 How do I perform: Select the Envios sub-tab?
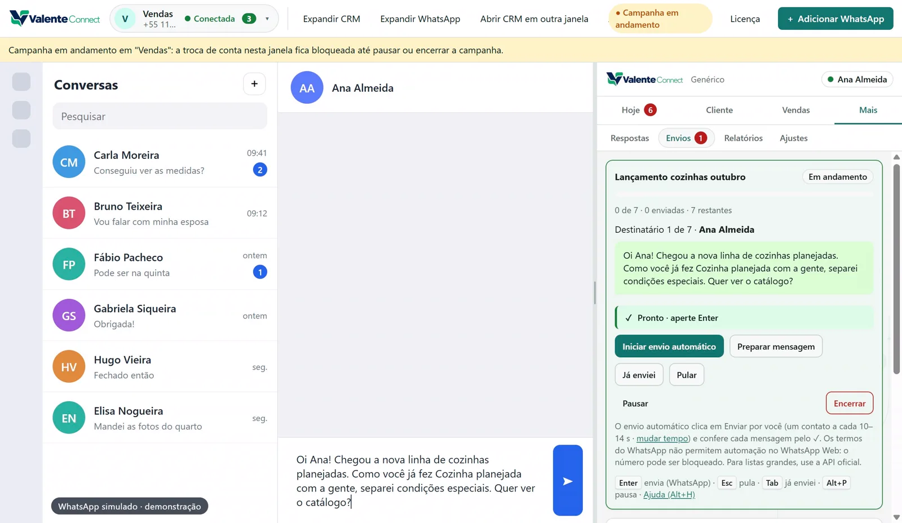pyautogui.click(x=686, y=138)
